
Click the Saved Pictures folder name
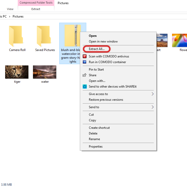coord(45,50)
